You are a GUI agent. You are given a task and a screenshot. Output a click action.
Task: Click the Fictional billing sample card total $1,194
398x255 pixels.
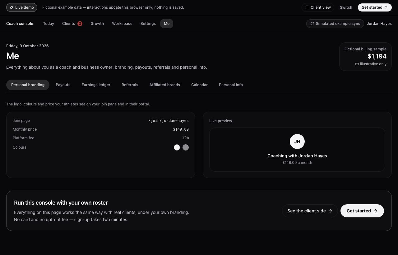click(x=377, y=56)
